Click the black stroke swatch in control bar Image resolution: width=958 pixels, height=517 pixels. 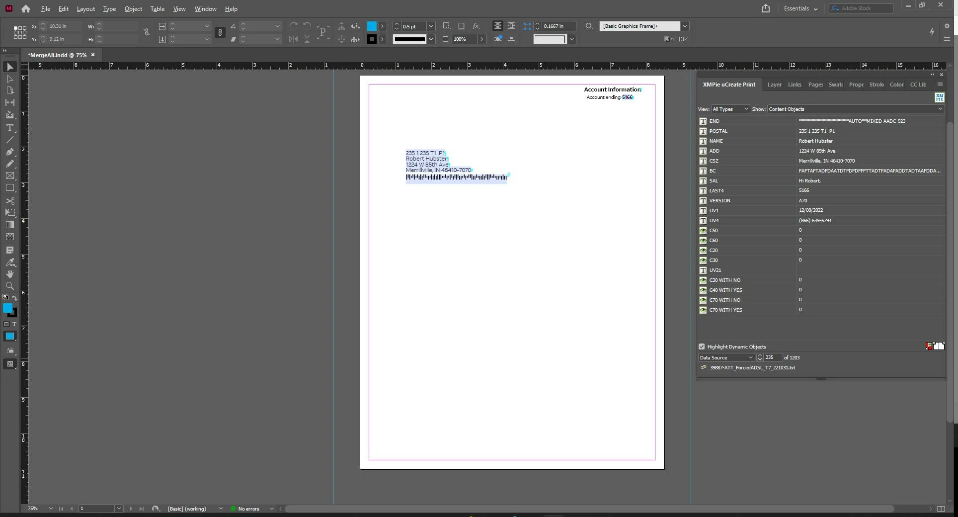pyautogui.click(x=372, y=39)
